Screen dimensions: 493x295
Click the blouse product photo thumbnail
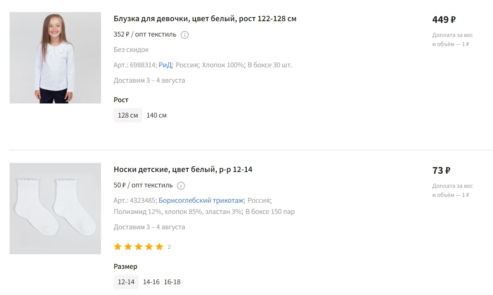click(55, 58)
